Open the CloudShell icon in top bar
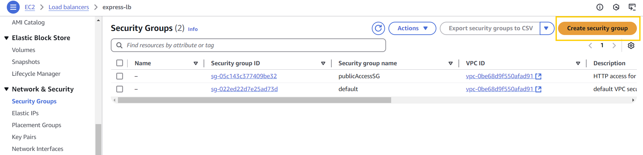 [632, 7]
